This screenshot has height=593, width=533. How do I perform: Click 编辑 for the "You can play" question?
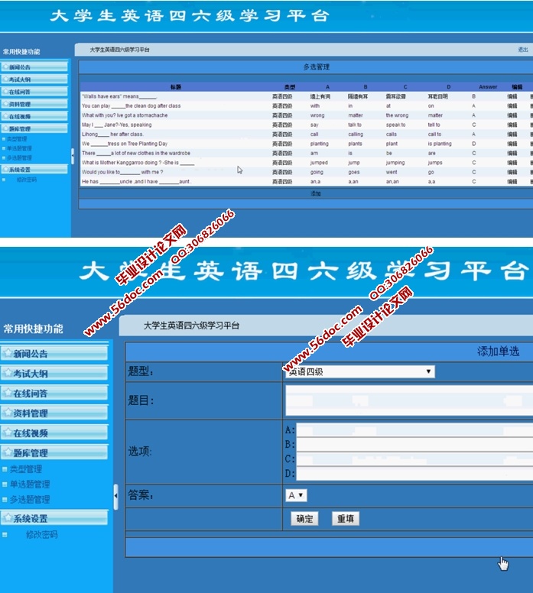(x=512, y=106)
